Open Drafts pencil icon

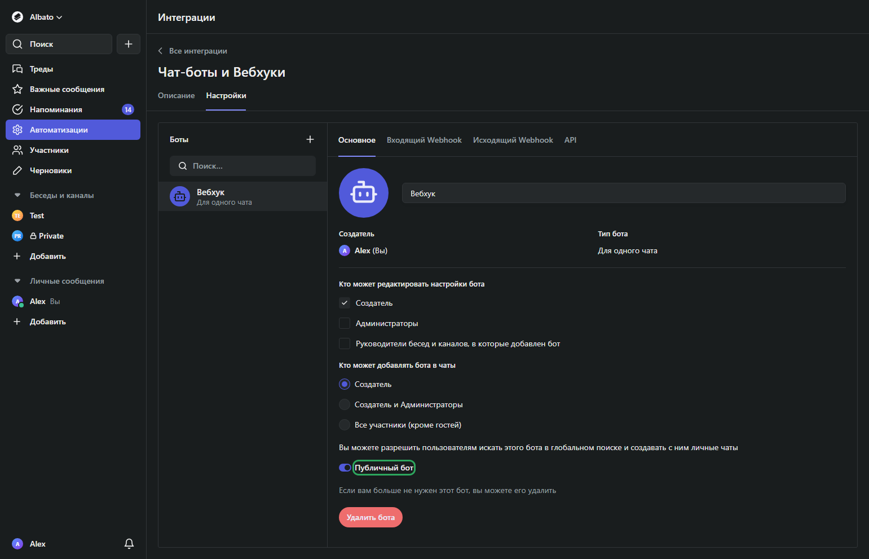click(17, 170)
